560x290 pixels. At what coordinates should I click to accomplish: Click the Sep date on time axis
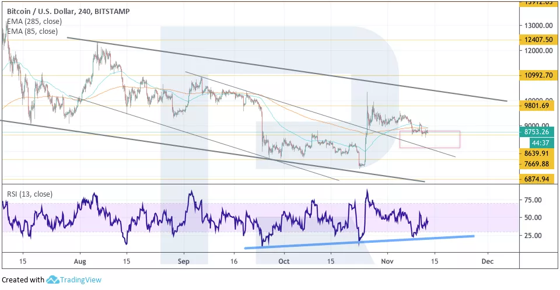point(184,261)
